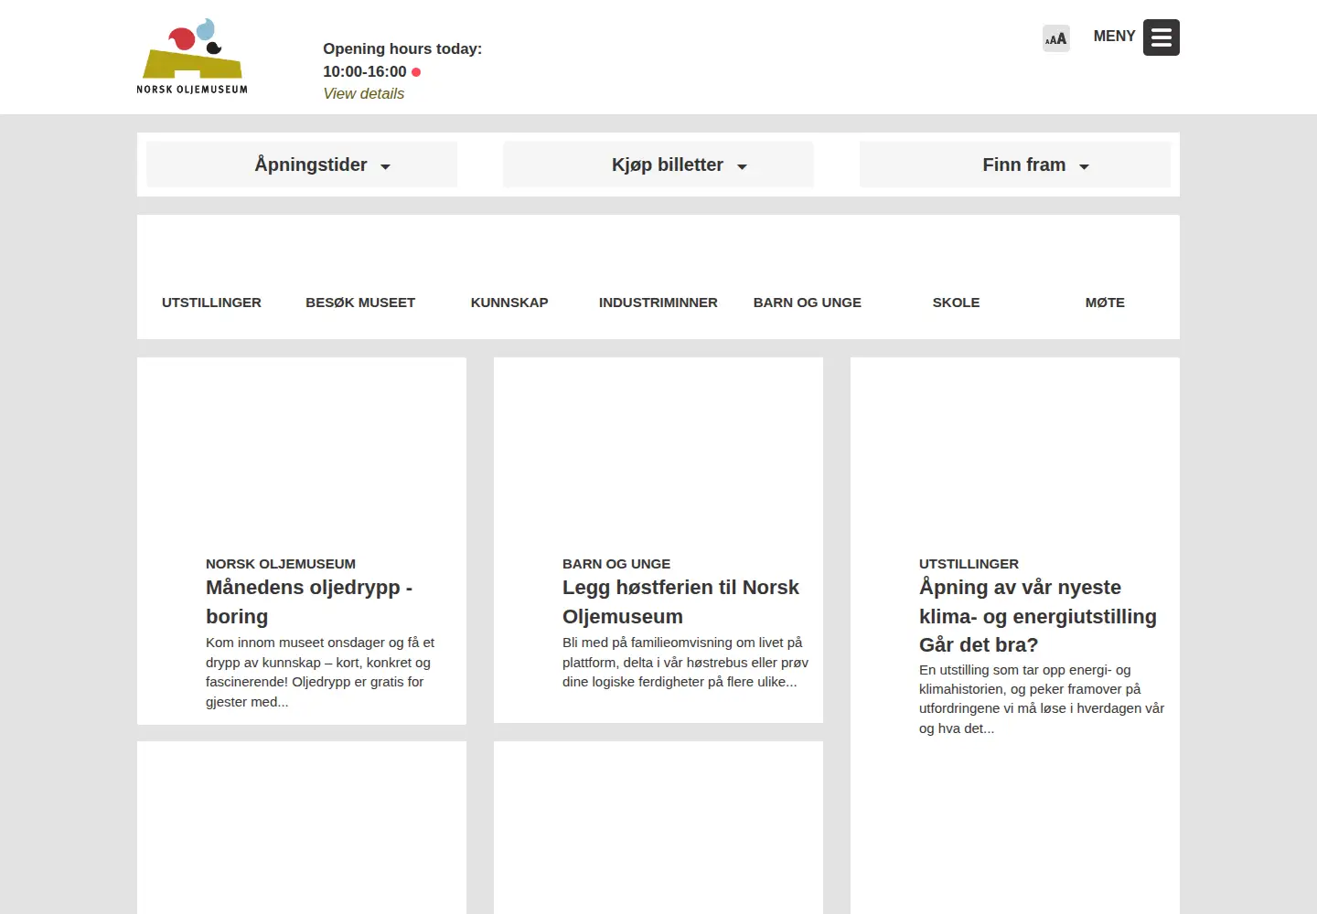
Task: Expand the Åpningstider dropdown
Action: click(302, 165)
